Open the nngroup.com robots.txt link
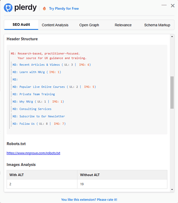The width and height of the screenshot is (178, 203). coord(33,153)
